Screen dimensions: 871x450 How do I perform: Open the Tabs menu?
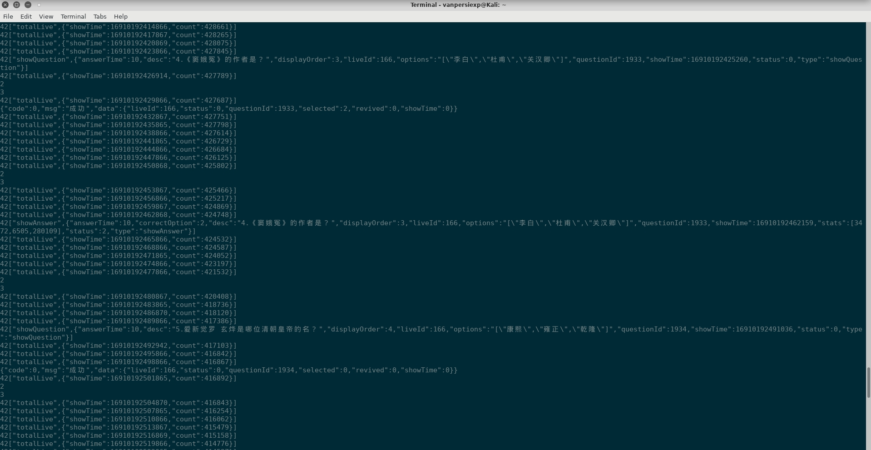100,16
